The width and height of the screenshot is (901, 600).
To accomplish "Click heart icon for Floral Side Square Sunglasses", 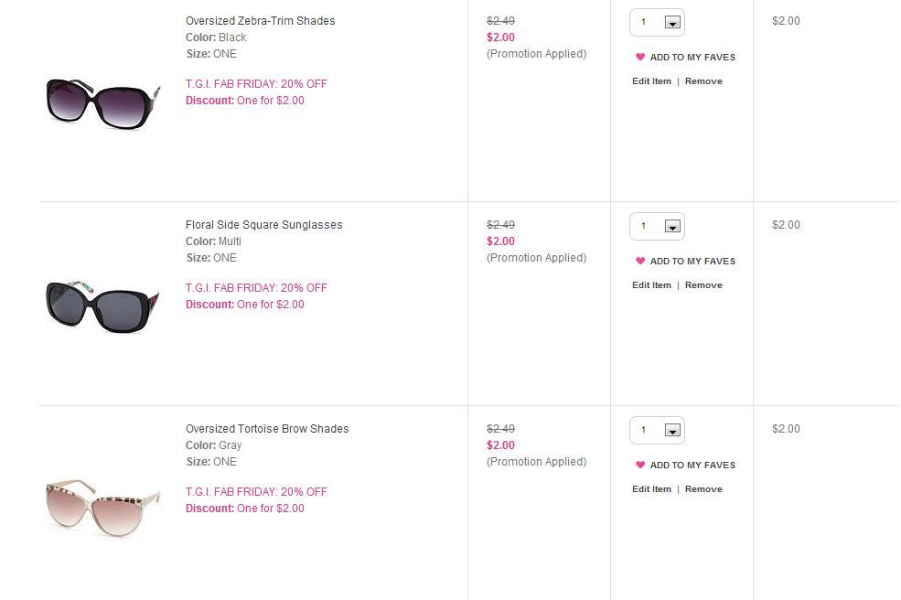I will [x=640, y=261].
